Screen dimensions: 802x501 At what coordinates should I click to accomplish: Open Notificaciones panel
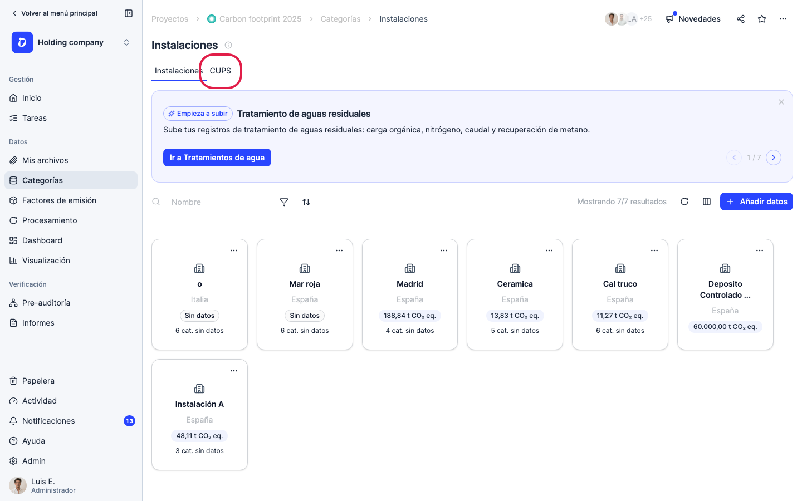click(71, 421)
